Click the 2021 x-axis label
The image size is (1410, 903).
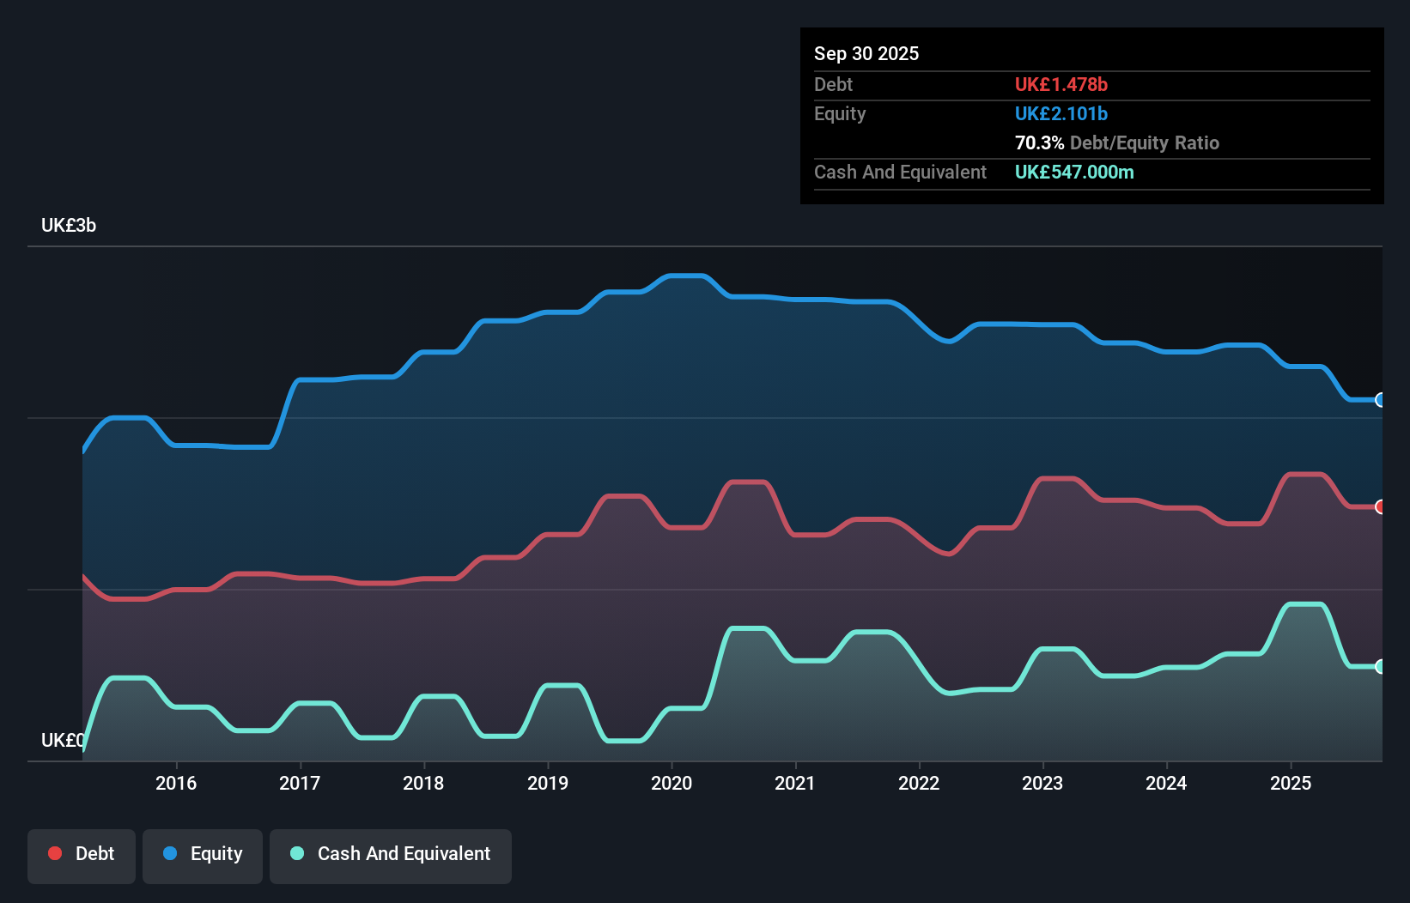point(795,783)
